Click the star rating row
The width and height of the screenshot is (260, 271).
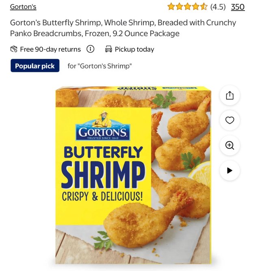click(187, 7)
